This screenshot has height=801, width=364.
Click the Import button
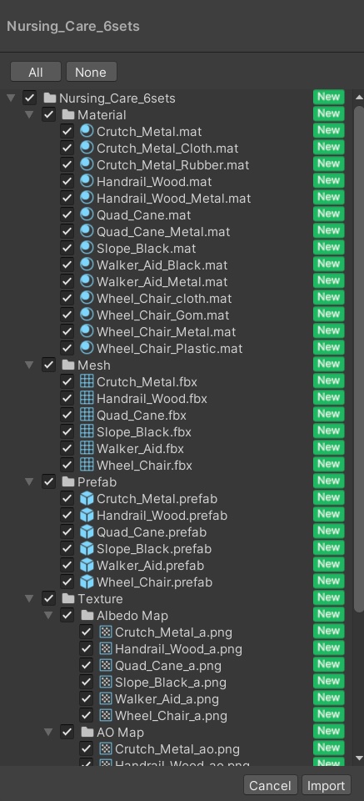click(x=326, y=786)
